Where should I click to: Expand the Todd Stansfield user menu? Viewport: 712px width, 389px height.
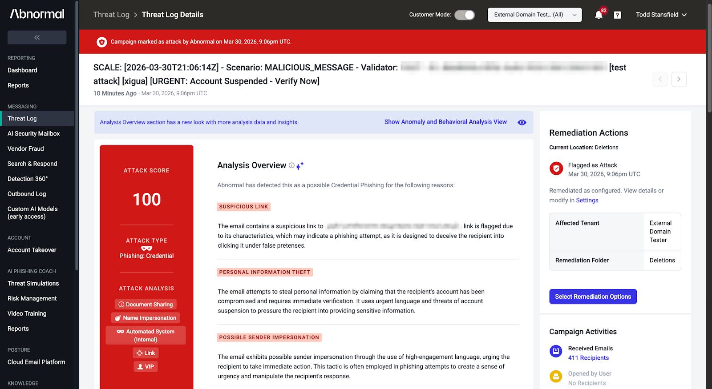(661, 15)
